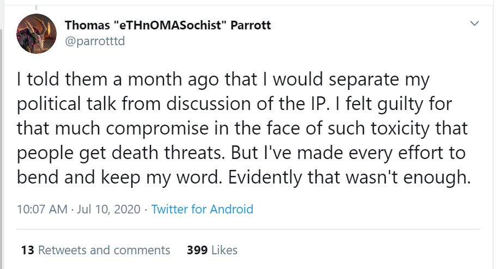Click Thomas Parrott's profile avatar picture
Screen dimensions: 498x269
coord(37,34)
